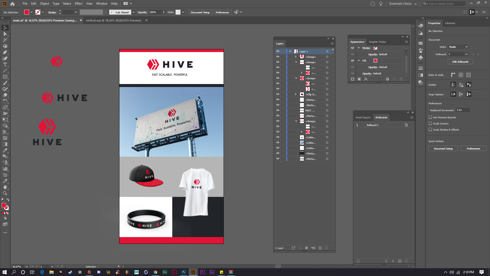The image size is (490, 276).
Task: Select the Type tool
Action: [x=5, y=64]
